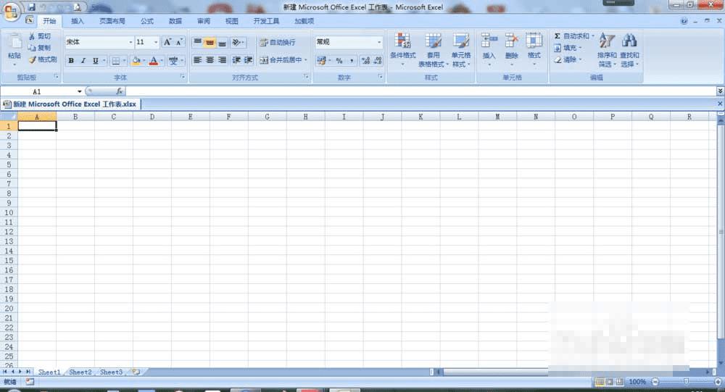
Task: Align text left
Action: [197, 60]
